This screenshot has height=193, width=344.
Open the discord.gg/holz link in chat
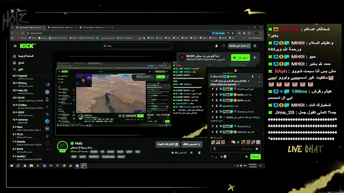click(223, 84)
